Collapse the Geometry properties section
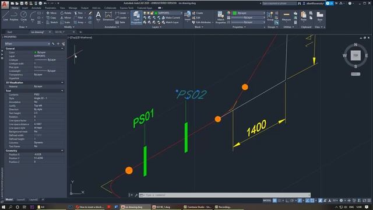The width and height of the screenshot is (373, 210). pos(62,150)
